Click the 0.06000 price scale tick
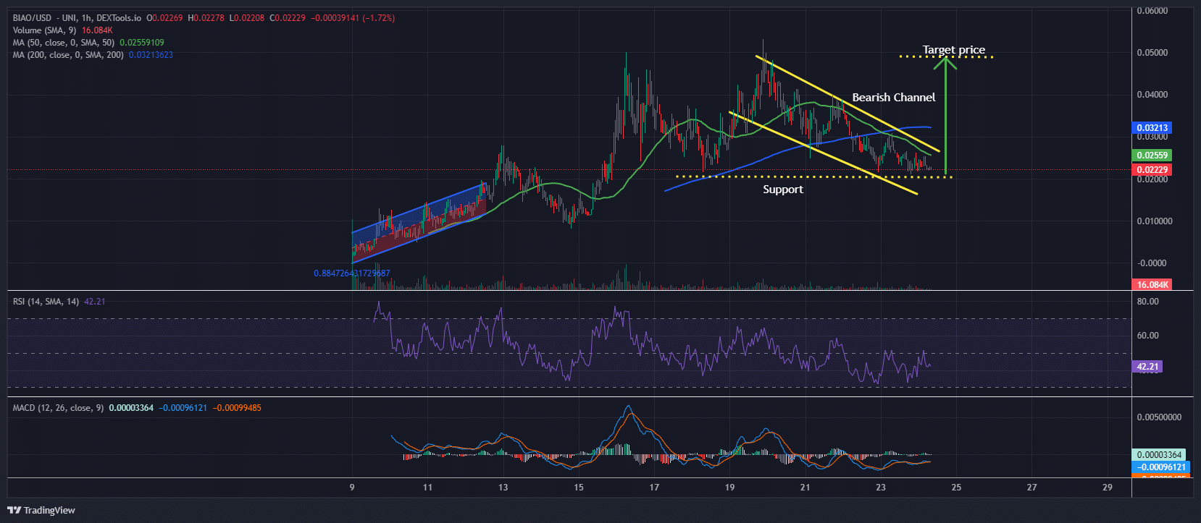The image size is (1201, 523). [1152, 11]
